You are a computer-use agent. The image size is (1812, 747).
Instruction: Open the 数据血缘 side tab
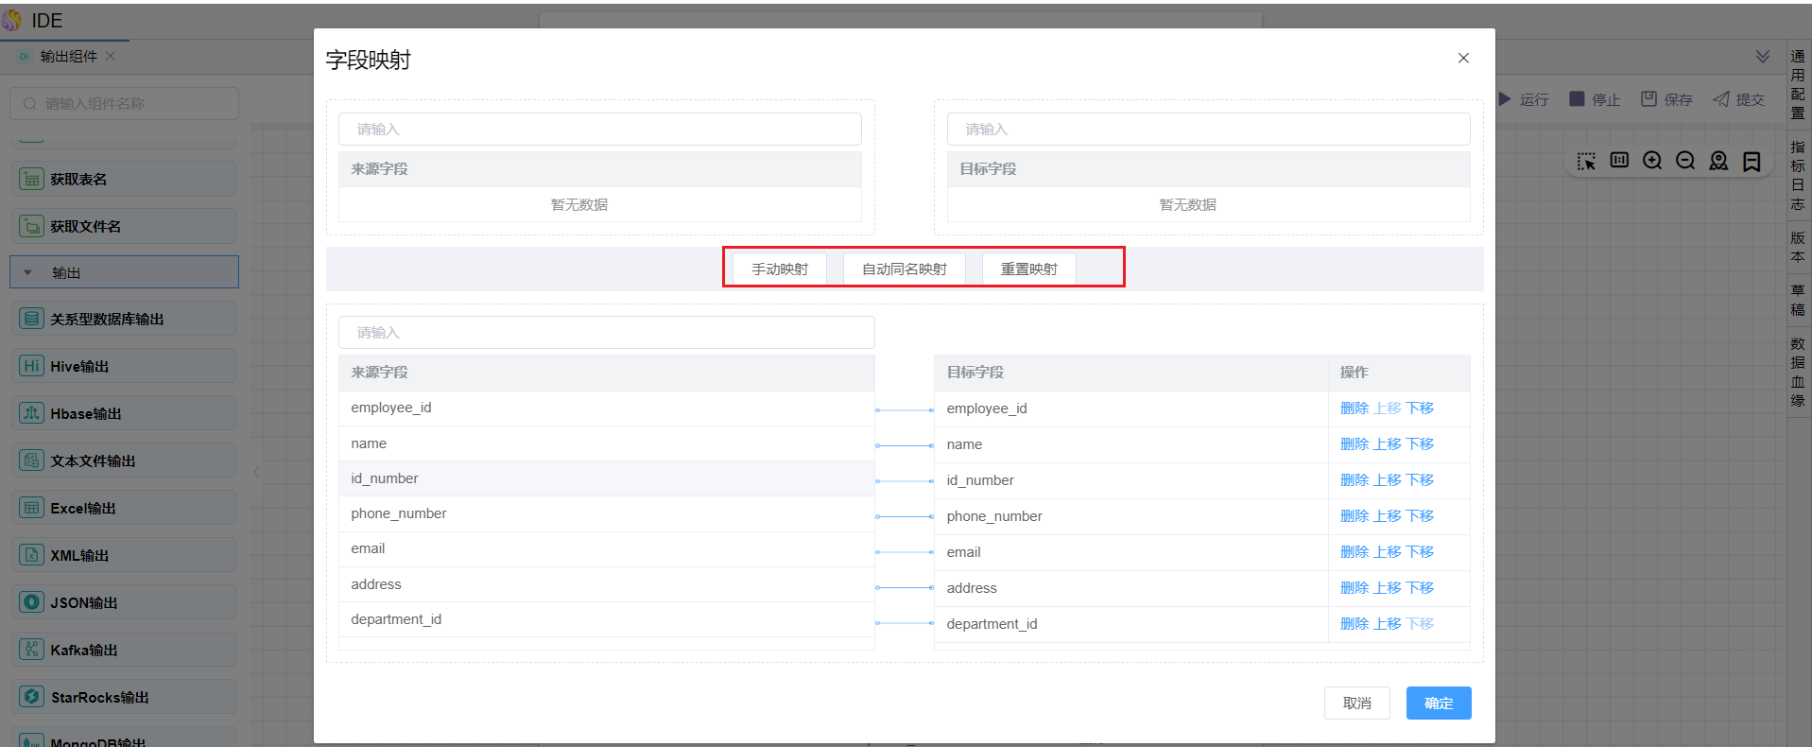tap(1798, 372)
